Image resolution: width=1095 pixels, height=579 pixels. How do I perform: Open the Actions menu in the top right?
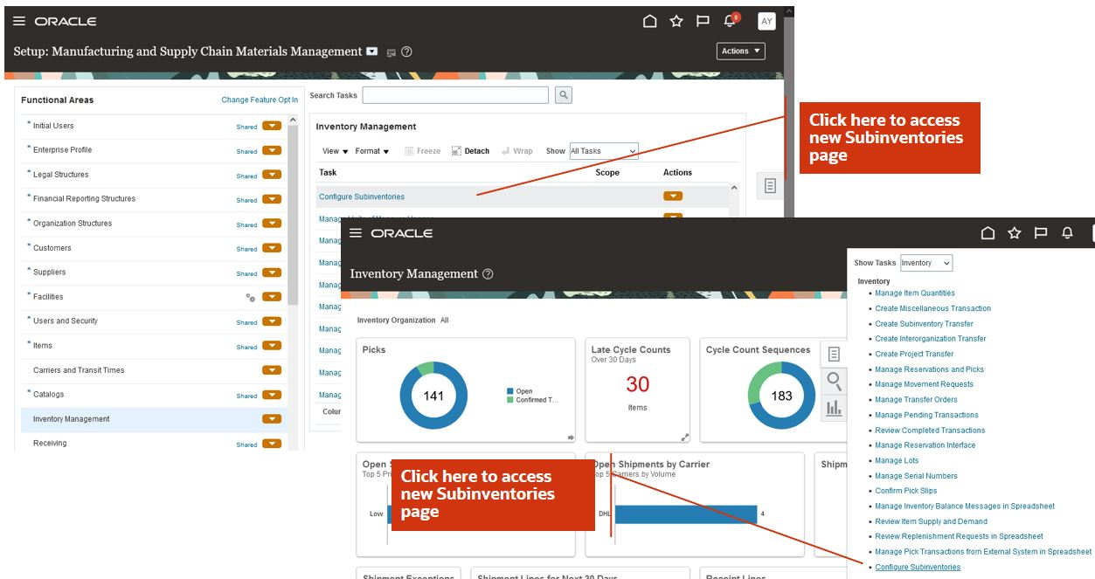coord(739,51)
